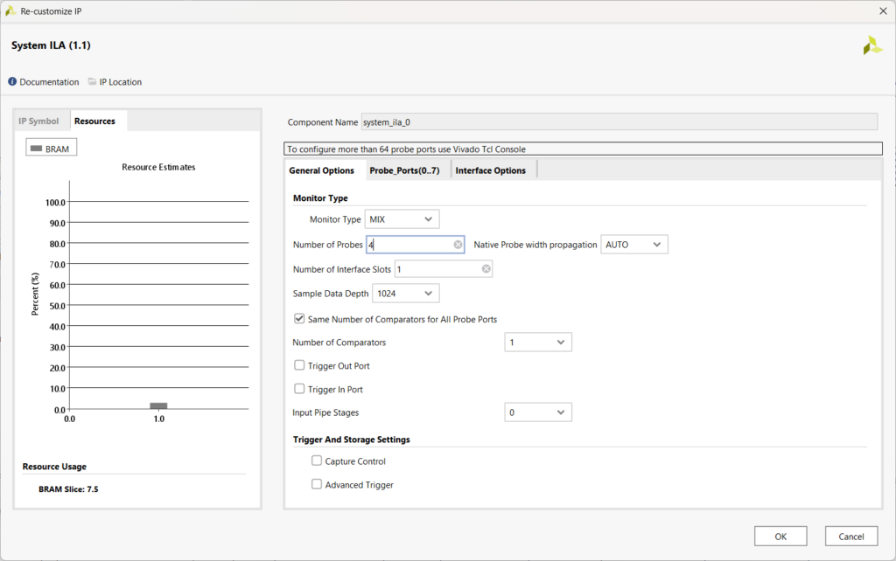The image size is (896, 561).
Task: Click the IP Location folder icon
Action: (93, 82)
